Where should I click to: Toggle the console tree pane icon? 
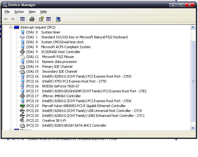tap(22, 19)
